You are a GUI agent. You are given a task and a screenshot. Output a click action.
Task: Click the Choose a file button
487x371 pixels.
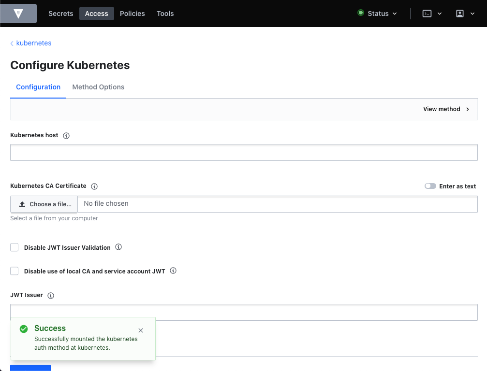pyautogui.click(x=44, y=204)
